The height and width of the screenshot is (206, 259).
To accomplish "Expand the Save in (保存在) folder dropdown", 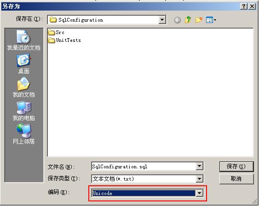I will click(162, 20).
